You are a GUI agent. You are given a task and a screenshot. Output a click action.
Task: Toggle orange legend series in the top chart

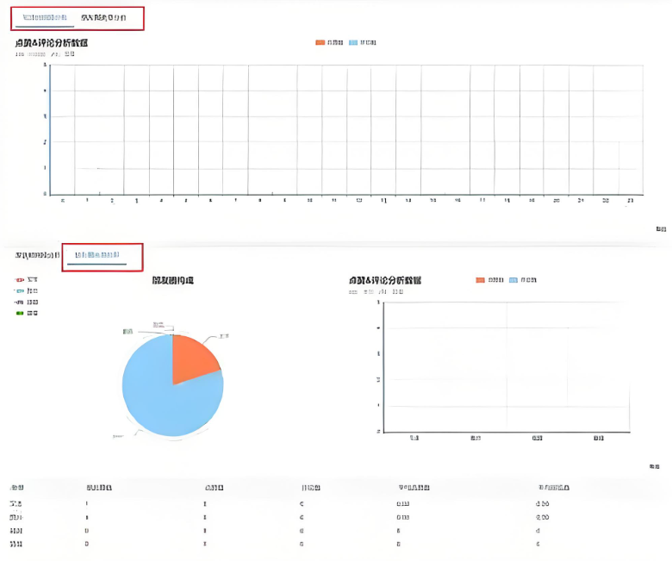(329, 42)
